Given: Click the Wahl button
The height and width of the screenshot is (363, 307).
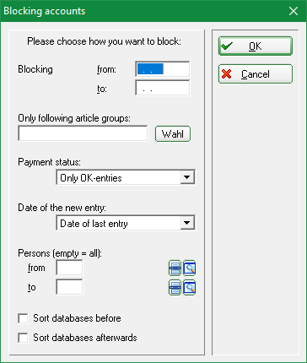Looking at the screenshot, I should pos(173,134).
